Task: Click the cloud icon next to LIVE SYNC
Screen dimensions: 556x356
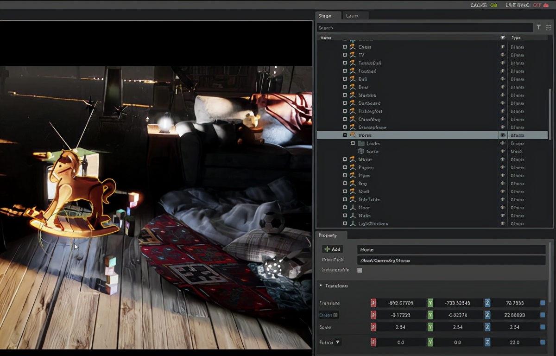Action: coord(546,5)
